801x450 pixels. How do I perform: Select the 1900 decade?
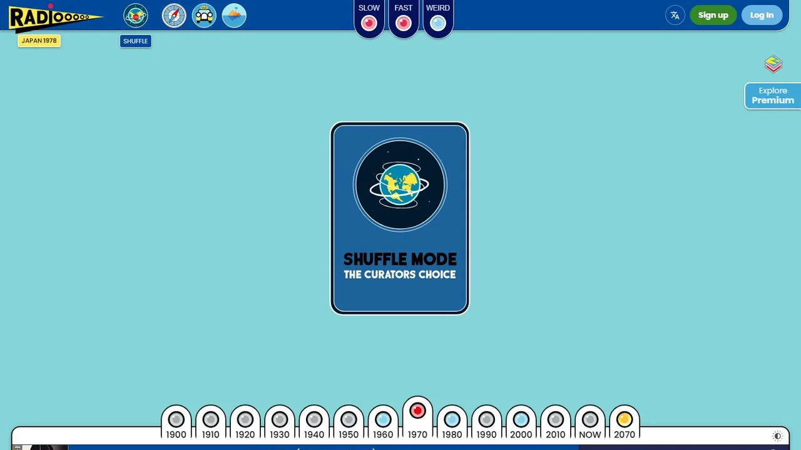click(176, 423)
